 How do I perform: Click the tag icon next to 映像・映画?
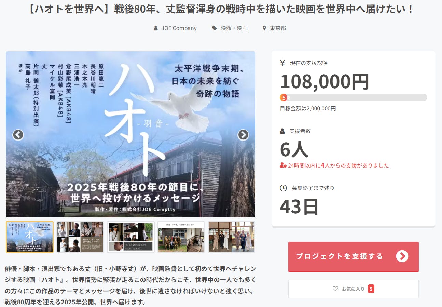pyautogui.click(x=214, y=28)
